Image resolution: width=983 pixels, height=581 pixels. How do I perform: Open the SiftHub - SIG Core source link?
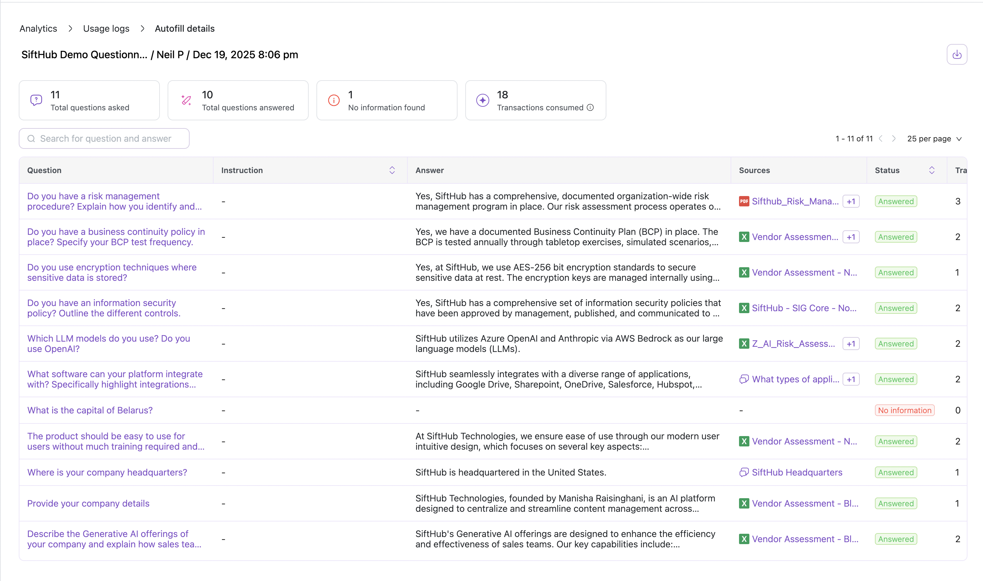coord(804,308)
